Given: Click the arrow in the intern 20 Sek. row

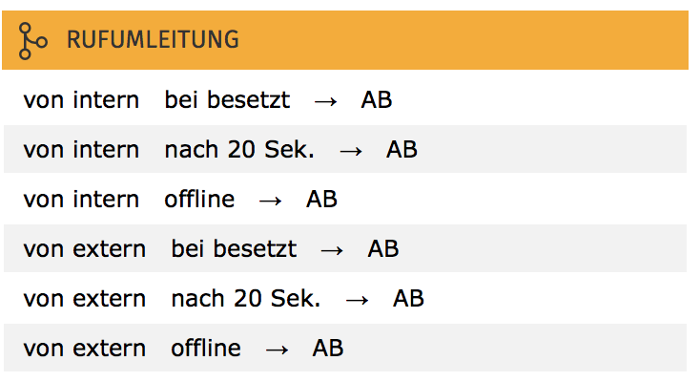Looking at the screenshot, I should [x=350, y=151].
